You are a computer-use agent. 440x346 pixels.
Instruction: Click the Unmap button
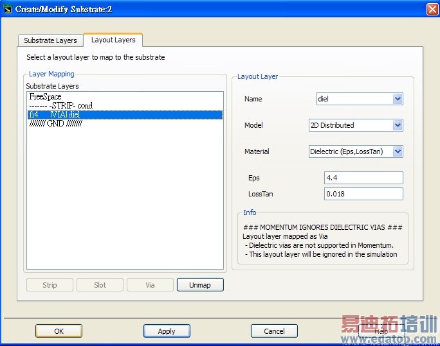coord(200,285)
